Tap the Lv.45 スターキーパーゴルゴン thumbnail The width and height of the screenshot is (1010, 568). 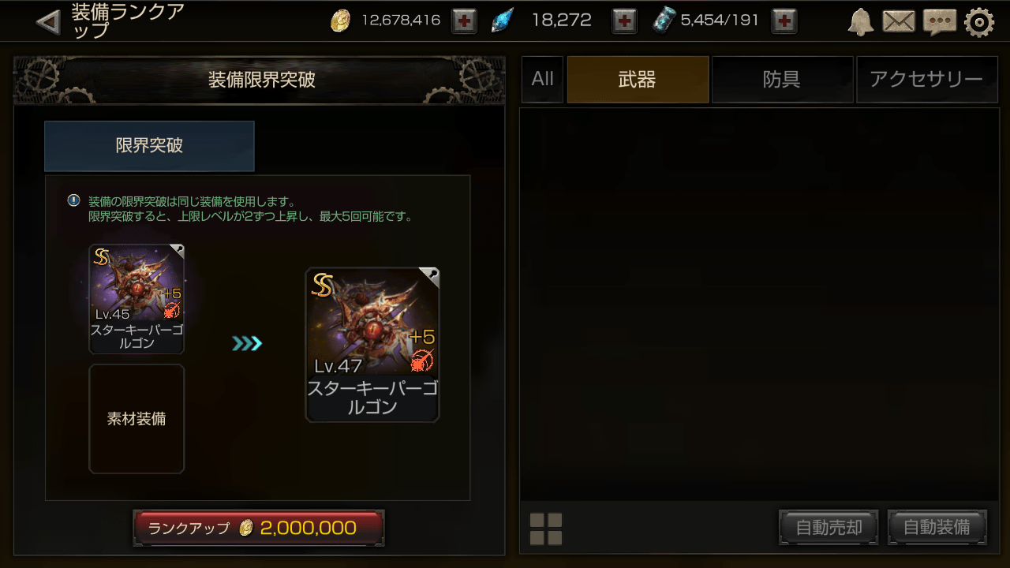[x=137, y=299]
